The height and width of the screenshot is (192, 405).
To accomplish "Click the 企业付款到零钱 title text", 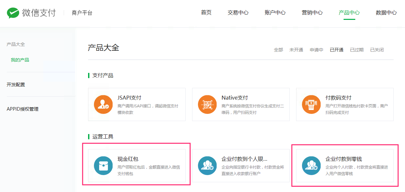I will tap(344, 159).
